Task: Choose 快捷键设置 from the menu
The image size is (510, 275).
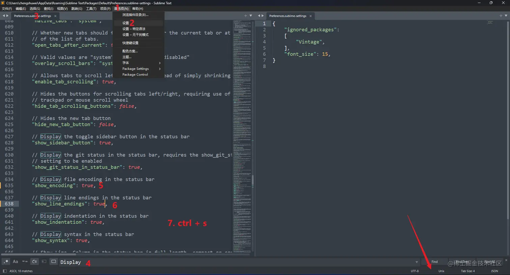Action: 138,43
